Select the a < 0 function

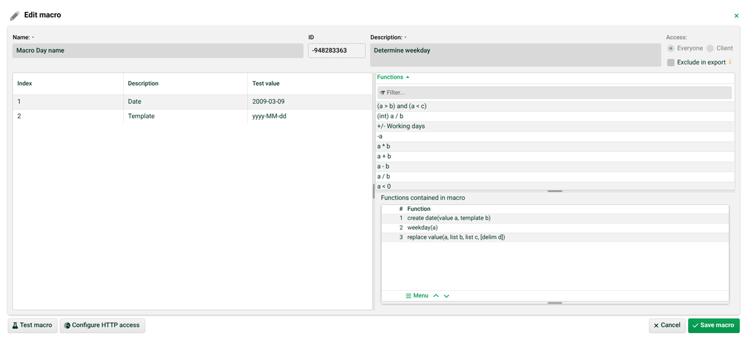(x=555, y=186)
